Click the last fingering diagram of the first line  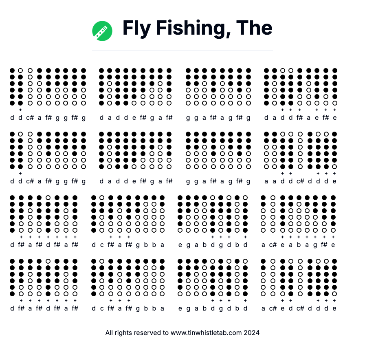tap(335, 87)
